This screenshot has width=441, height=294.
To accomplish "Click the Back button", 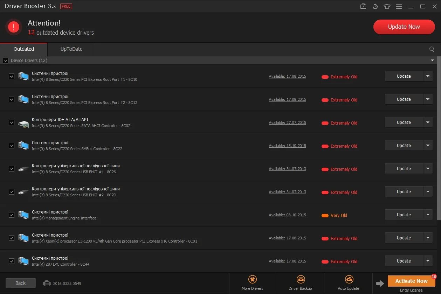I will 21,283.
